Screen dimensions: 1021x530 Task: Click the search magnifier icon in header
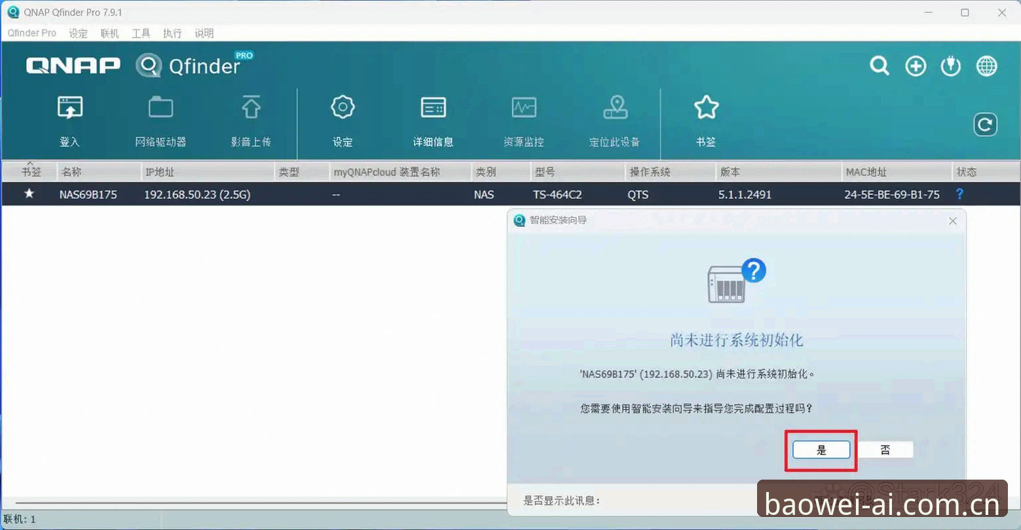click(880, 66)
